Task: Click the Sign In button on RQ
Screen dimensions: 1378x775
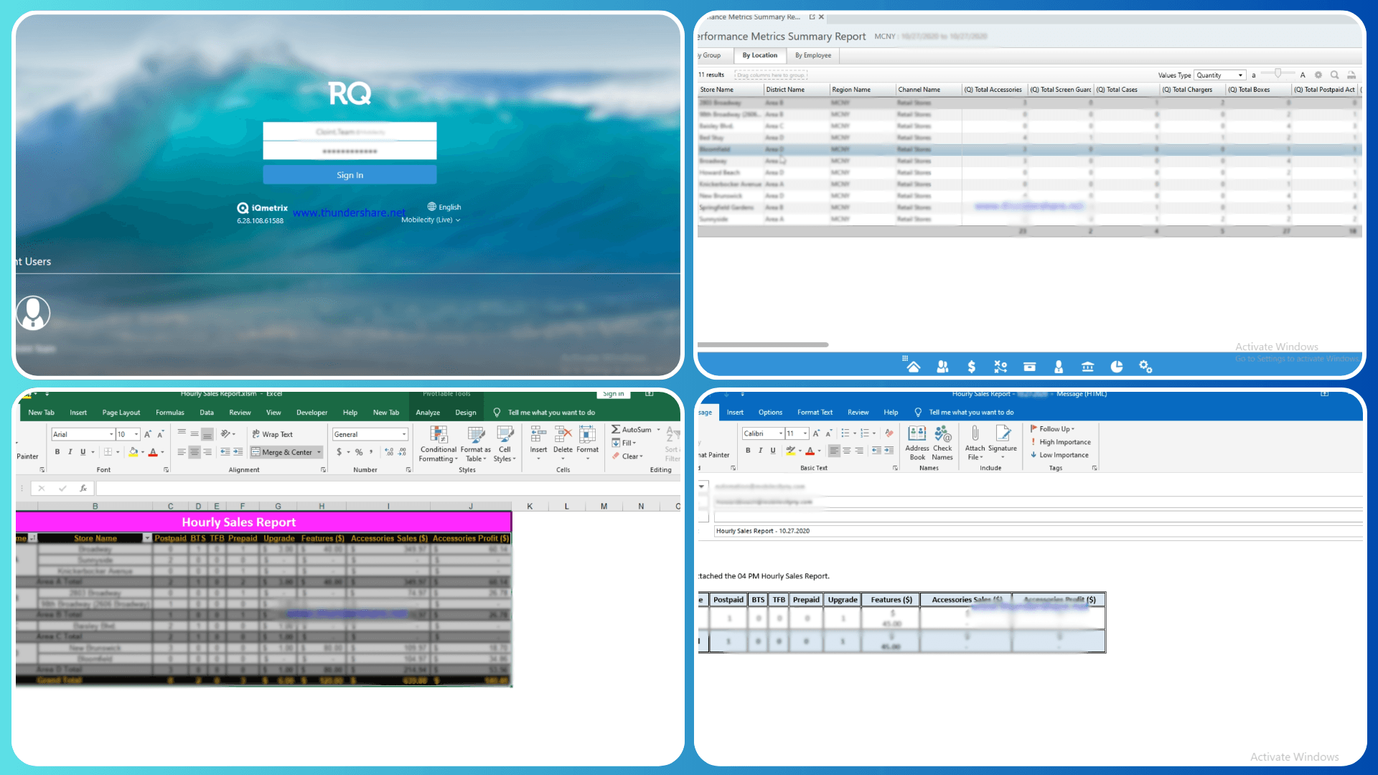Action: (x=350, y=175)
